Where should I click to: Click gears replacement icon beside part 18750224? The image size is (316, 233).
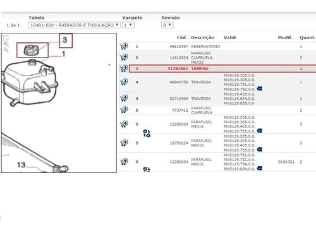147,133
